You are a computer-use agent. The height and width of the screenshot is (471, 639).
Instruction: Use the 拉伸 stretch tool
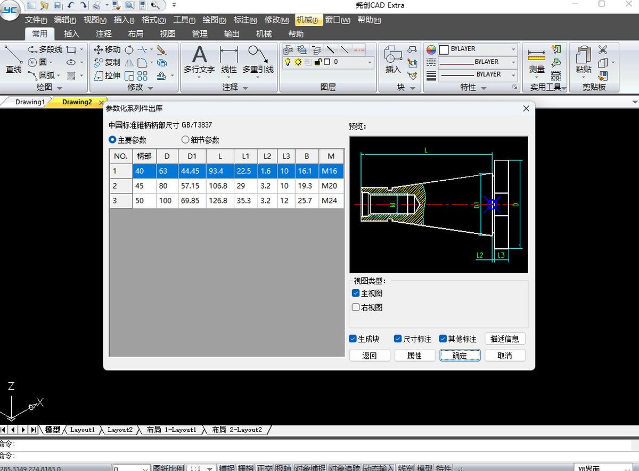coord(107,75)
